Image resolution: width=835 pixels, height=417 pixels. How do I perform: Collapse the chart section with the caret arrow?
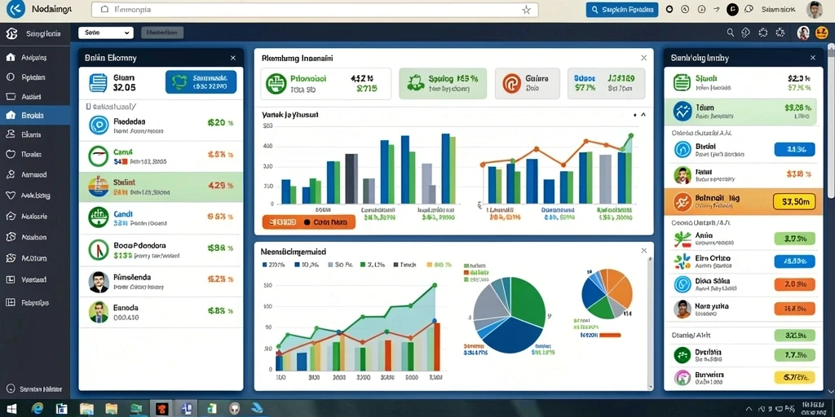pyautogui.click(x=643, y=114)
